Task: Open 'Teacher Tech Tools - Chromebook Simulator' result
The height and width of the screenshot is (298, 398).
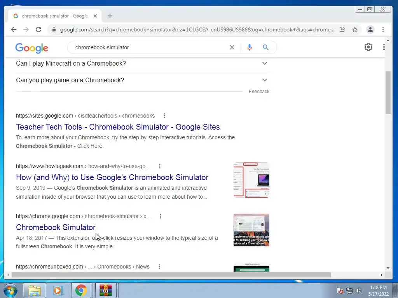Action: click(x=118, y=127)
